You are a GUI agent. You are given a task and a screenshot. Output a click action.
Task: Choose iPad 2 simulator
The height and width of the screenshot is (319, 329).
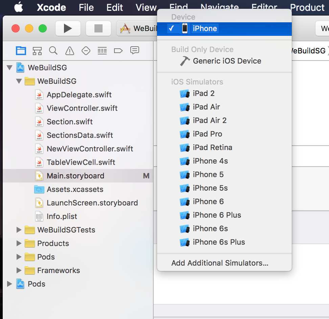pos(224,93)
